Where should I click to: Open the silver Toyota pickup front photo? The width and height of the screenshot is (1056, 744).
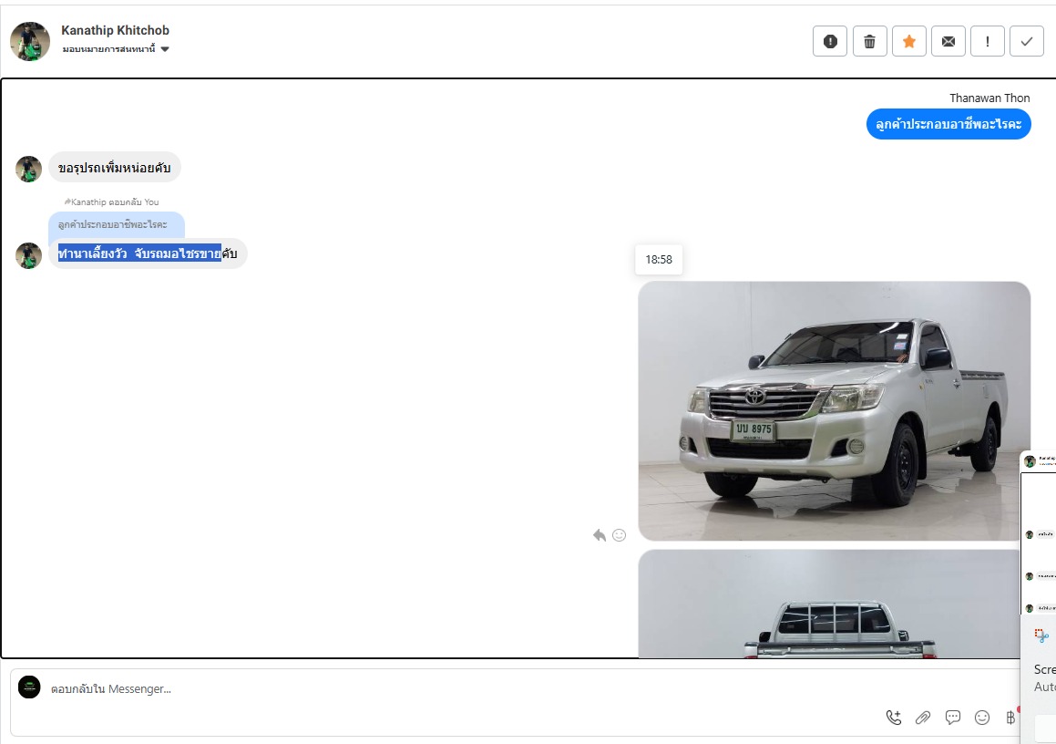(834, 411)
